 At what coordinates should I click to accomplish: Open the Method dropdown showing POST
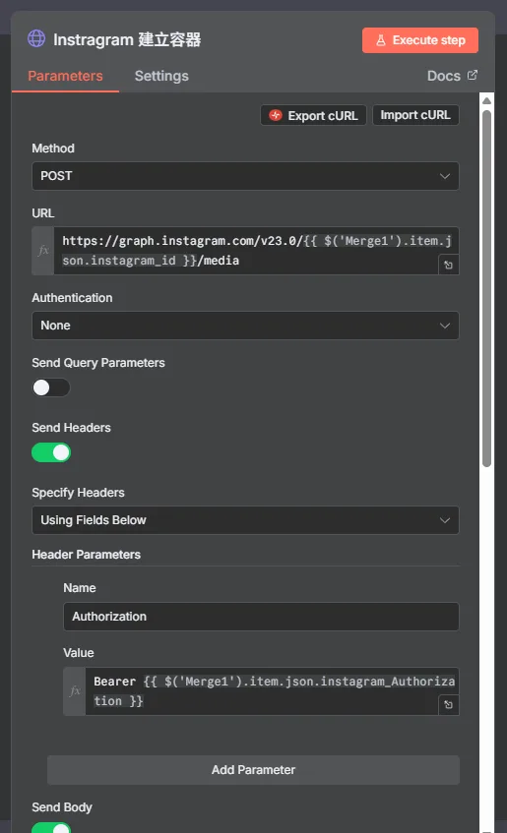click(245, 176)
